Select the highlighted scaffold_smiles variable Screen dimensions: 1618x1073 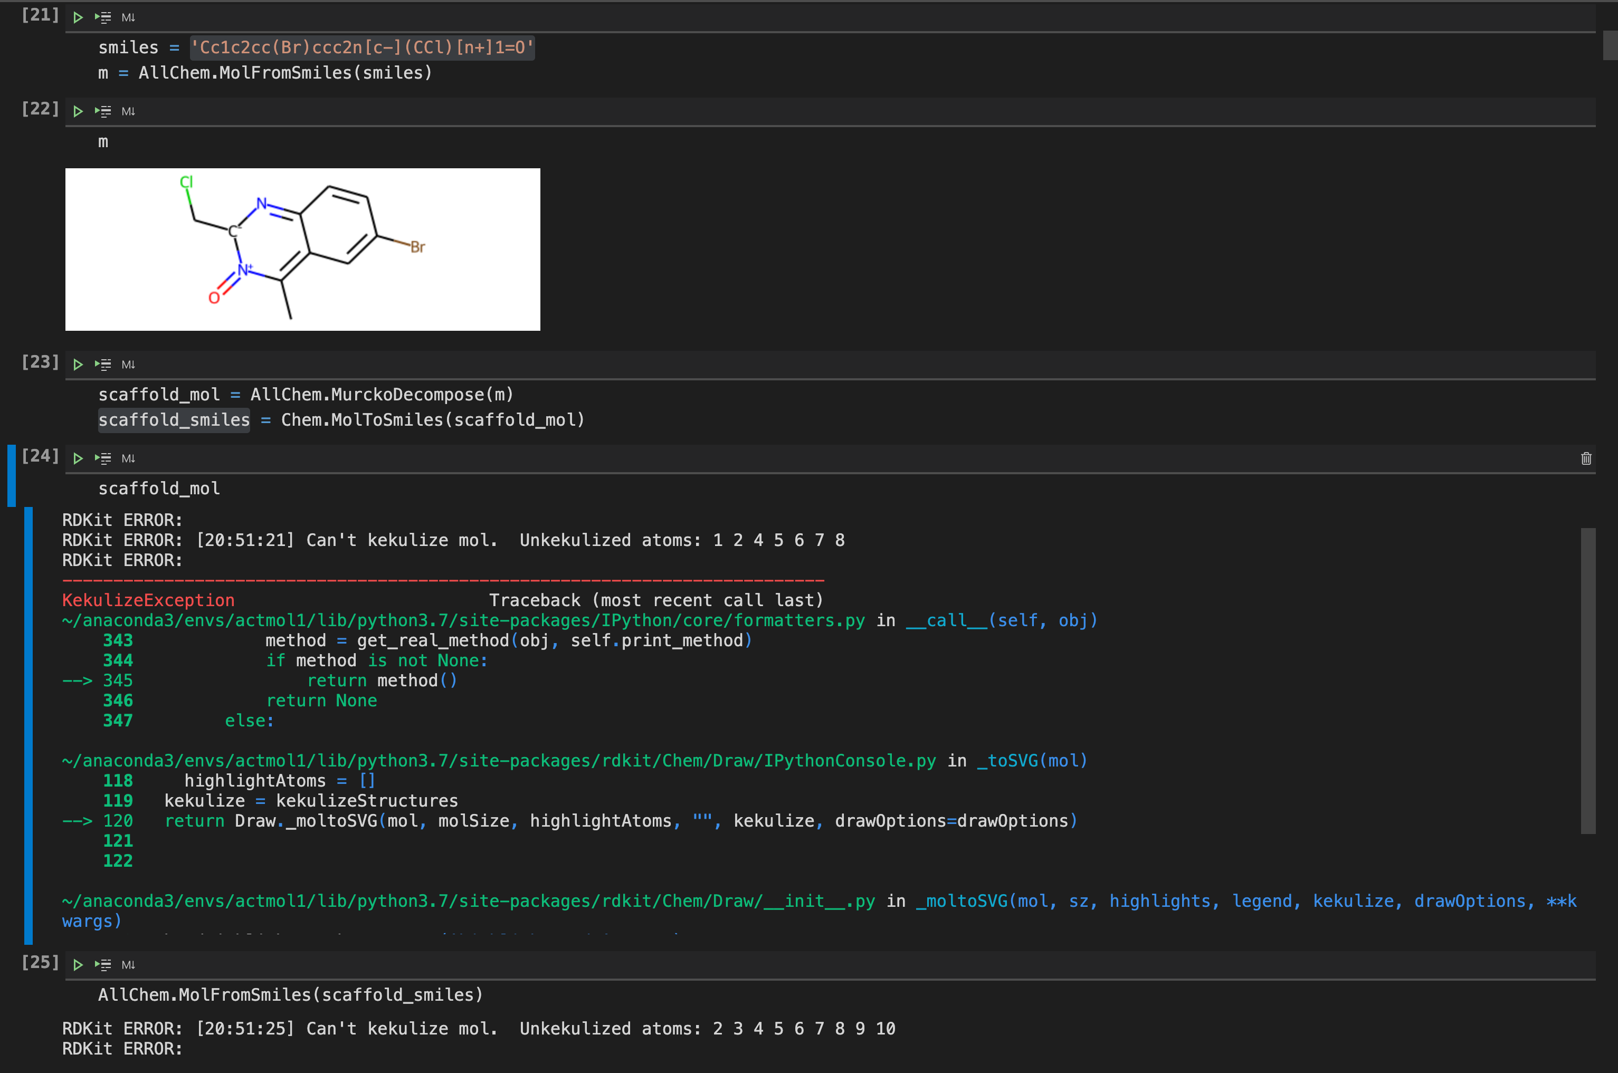(174, 419)
